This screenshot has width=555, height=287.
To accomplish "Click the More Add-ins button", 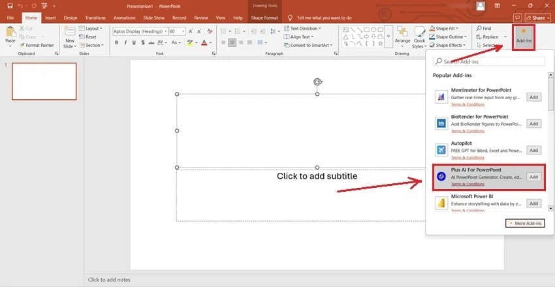I will pyautogui.click(x=525, y=223).
